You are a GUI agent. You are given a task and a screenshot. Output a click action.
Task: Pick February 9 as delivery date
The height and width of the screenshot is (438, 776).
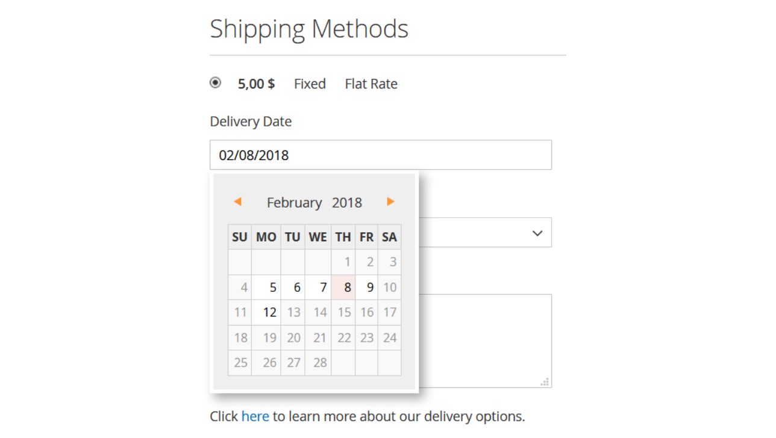[x=367, y=288]
